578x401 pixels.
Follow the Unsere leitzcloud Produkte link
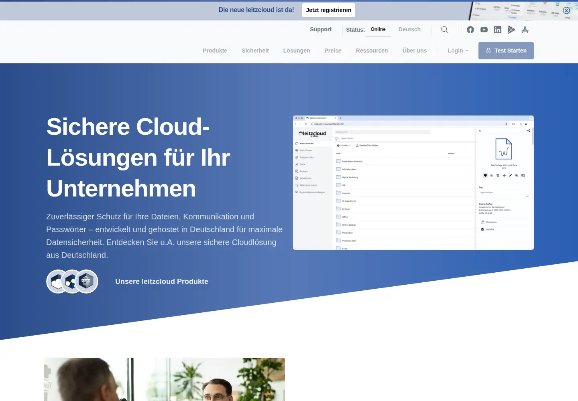click(162, 282)
